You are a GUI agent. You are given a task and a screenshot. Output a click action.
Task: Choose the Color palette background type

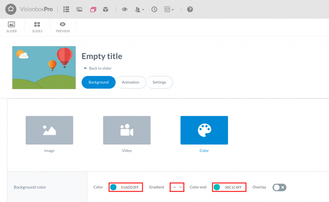pos(204,130)
